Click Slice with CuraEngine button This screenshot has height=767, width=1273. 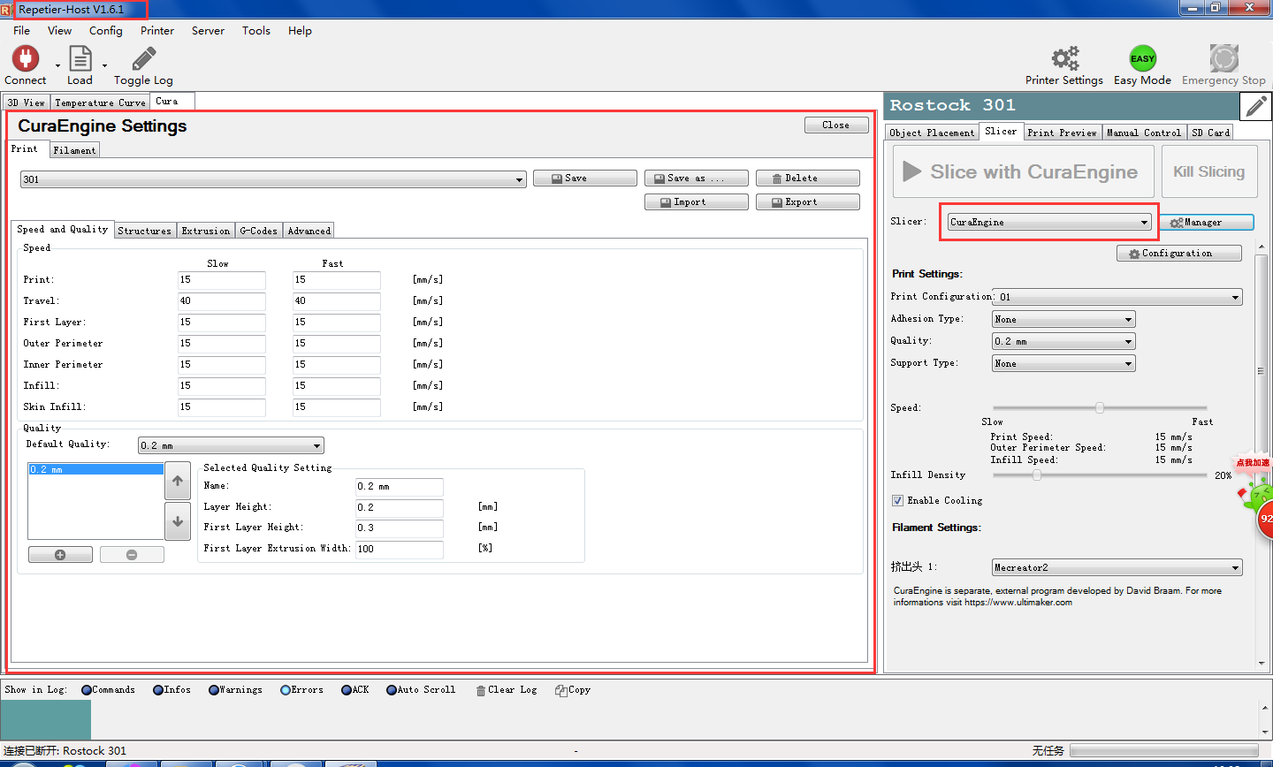pos(1023,171)
